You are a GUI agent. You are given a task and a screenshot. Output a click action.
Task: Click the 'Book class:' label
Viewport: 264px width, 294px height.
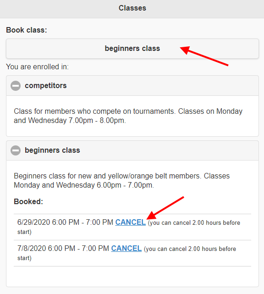pos(27,30)
